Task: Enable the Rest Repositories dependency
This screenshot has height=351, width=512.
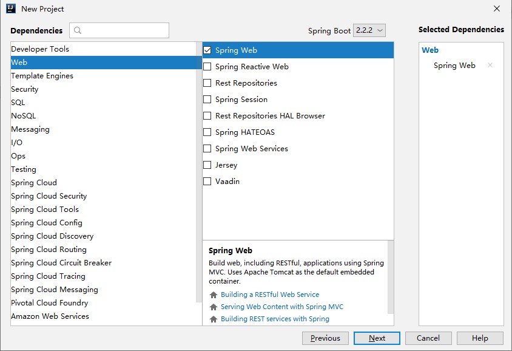Action: coord(207,83)
